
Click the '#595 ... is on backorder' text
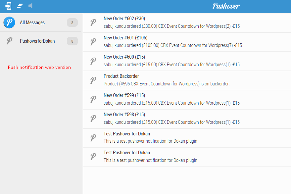point(167,84)
